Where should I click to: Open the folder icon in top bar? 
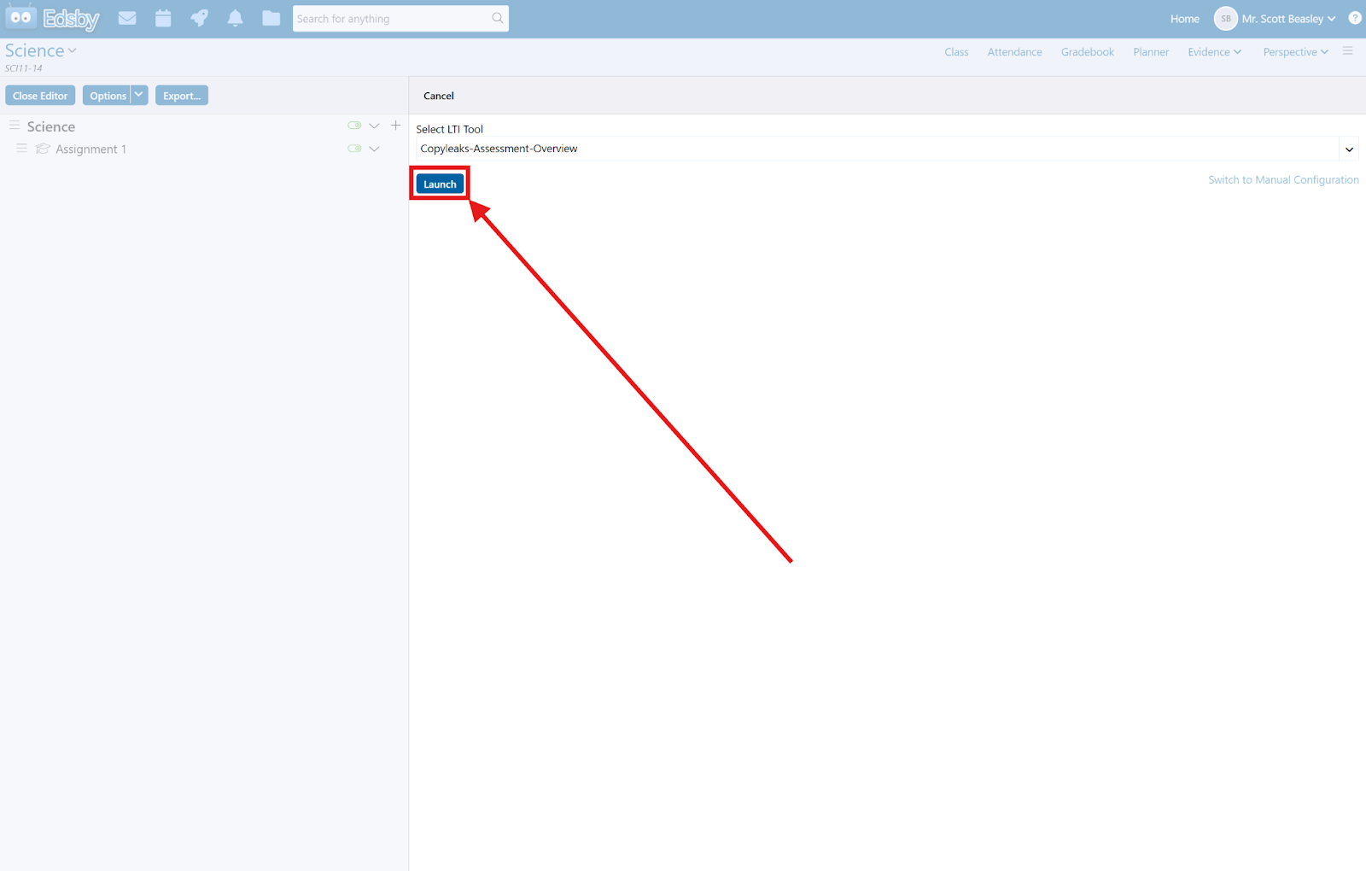pyautogui.click(x=271, y=18)
